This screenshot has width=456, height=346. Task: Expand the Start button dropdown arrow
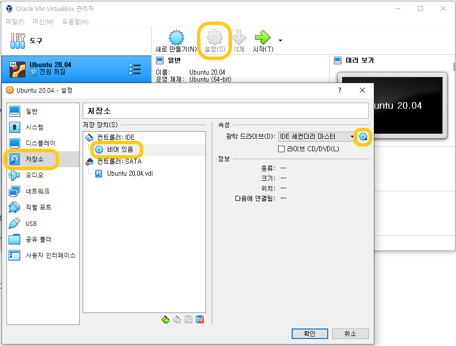[x=280, y=41]
